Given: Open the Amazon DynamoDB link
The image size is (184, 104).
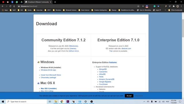Looking at the screenshot, I should coord(107,79).
